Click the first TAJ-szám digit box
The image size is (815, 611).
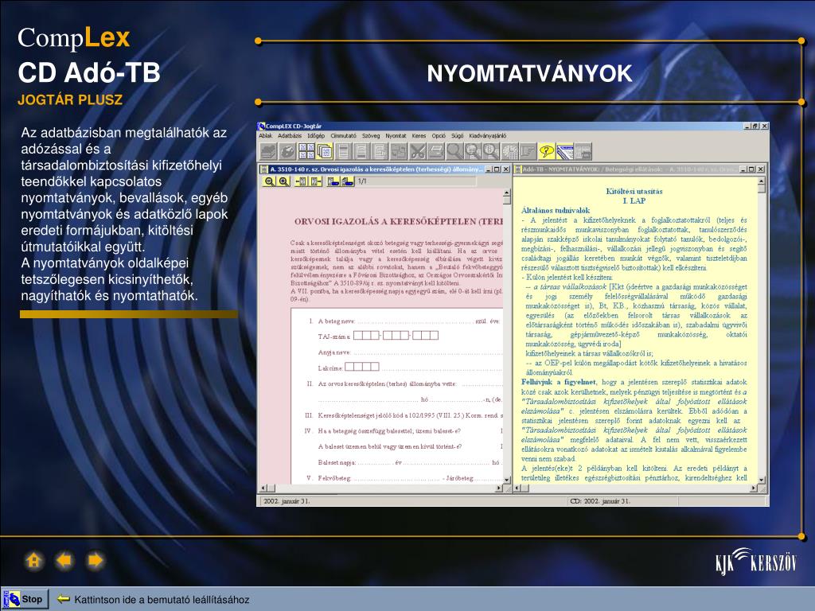click(357, 336)
